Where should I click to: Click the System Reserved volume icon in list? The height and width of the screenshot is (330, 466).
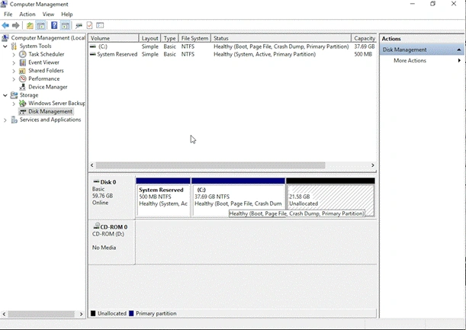(93, 54)
